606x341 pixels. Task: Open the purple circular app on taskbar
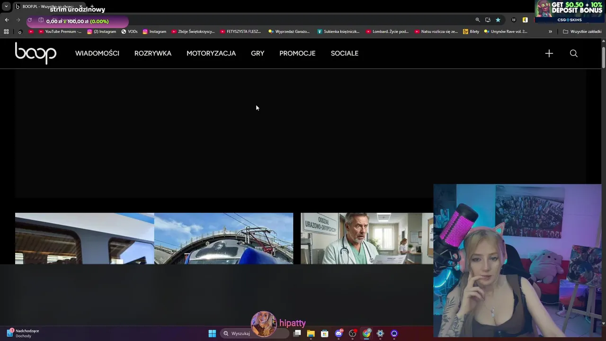coord(394,333)
